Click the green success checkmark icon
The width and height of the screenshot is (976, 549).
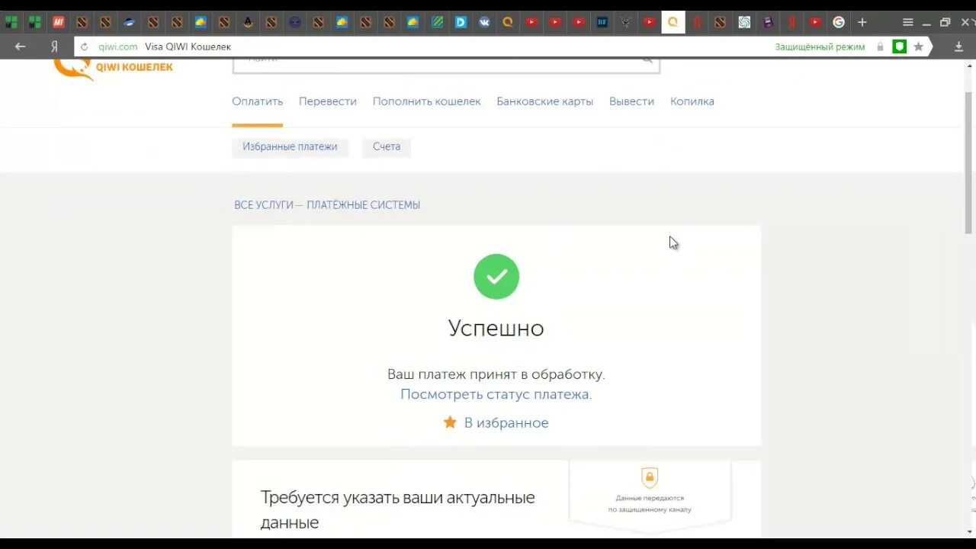[496, 276]
